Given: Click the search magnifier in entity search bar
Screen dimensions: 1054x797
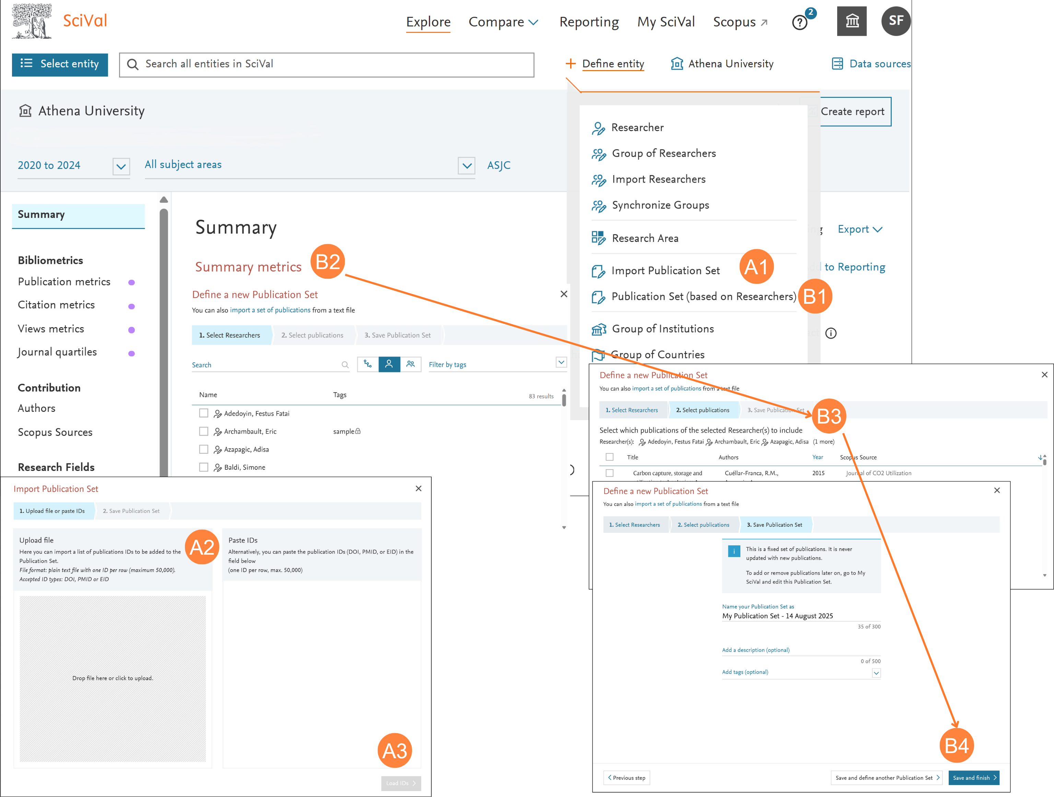Looking at the screenshot, I should (x=133, y=64).
